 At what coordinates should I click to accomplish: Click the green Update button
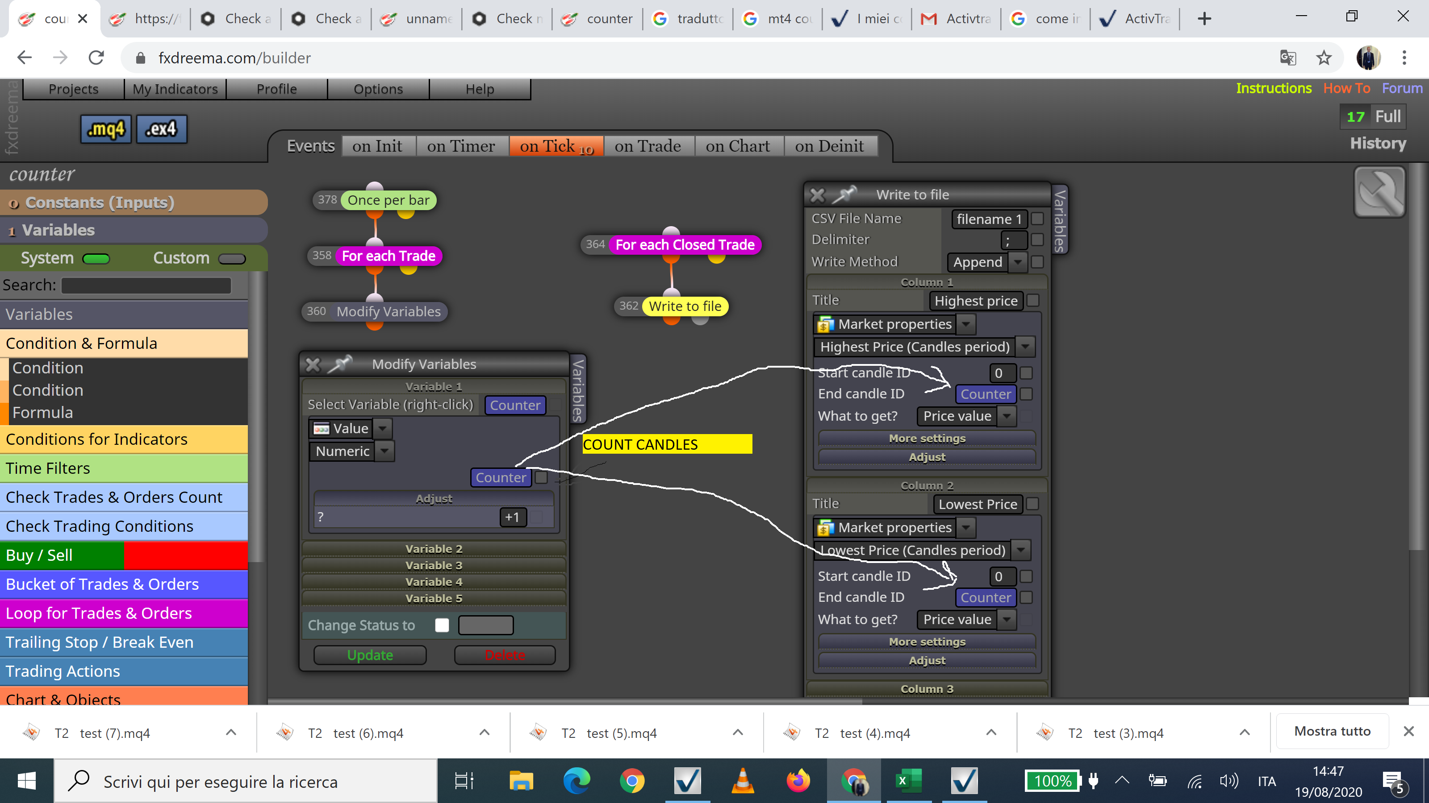pos(370,655)
